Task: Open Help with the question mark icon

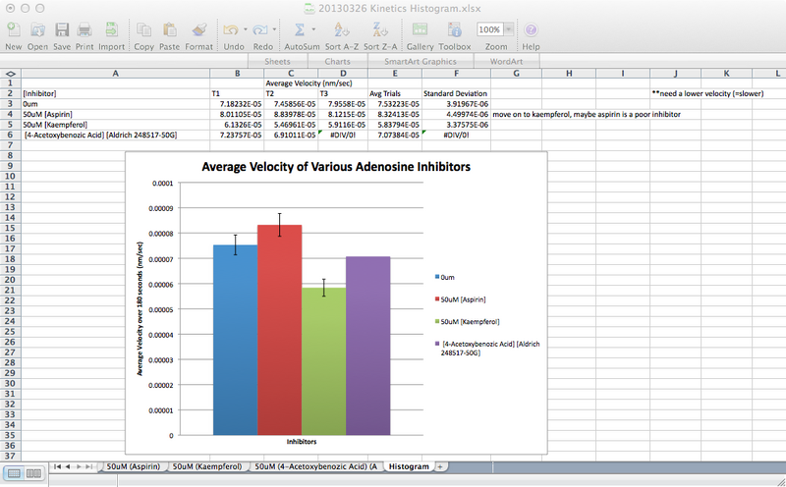Action: pos(531,30)
